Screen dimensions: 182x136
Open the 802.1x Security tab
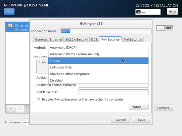[77, 40]
